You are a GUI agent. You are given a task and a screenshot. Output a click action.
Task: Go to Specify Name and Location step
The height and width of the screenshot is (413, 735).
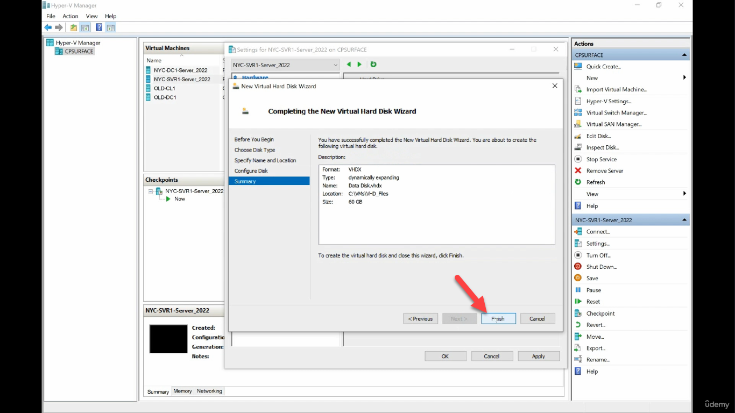265,160
